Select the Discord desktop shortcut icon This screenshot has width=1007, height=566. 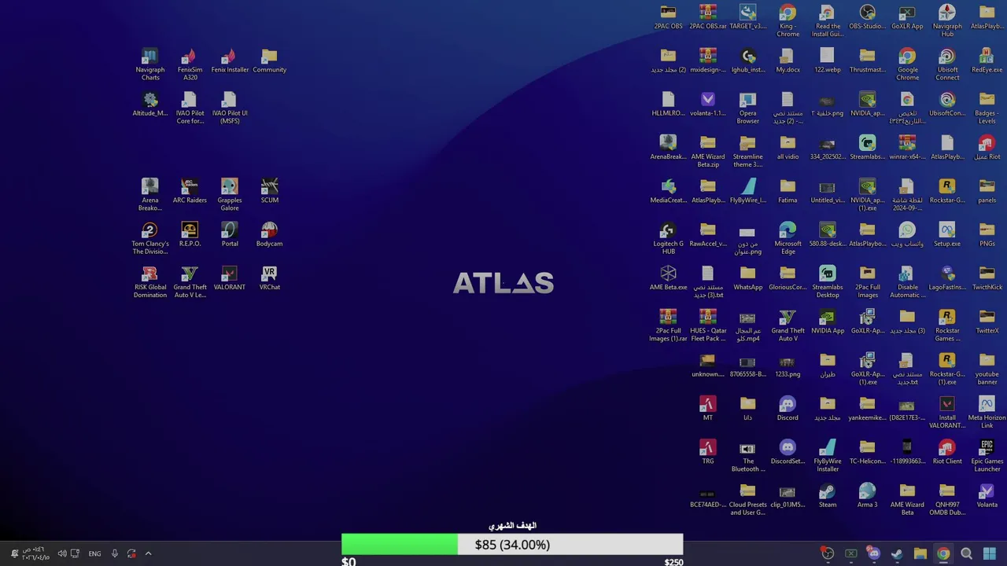pyautogui.click(x=788, y=408)
